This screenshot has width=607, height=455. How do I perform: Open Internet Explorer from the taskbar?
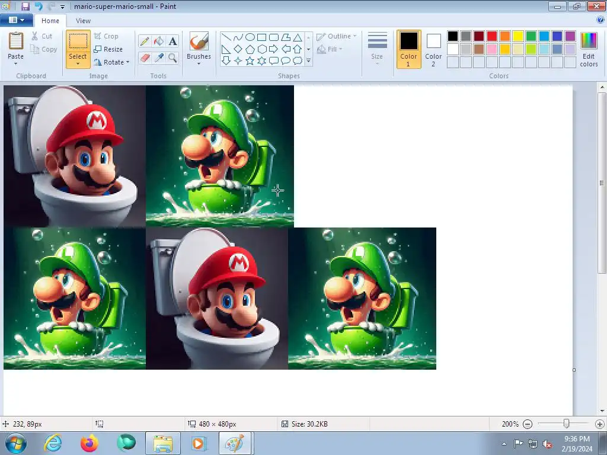pyautogui.click(x=53, y=443)
